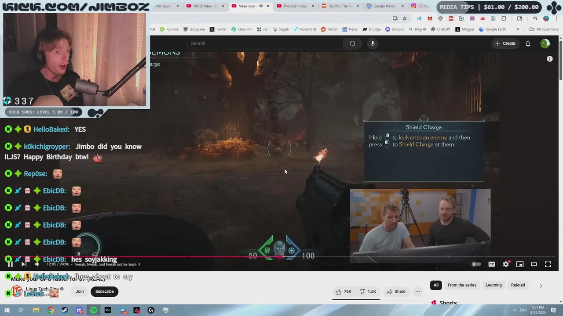Open Chrome from the taskbar
Screen dimensions: 563x316
click(x=51, y=310)
